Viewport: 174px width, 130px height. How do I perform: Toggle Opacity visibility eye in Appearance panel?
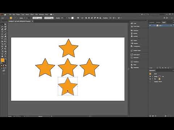coord(150,82)
